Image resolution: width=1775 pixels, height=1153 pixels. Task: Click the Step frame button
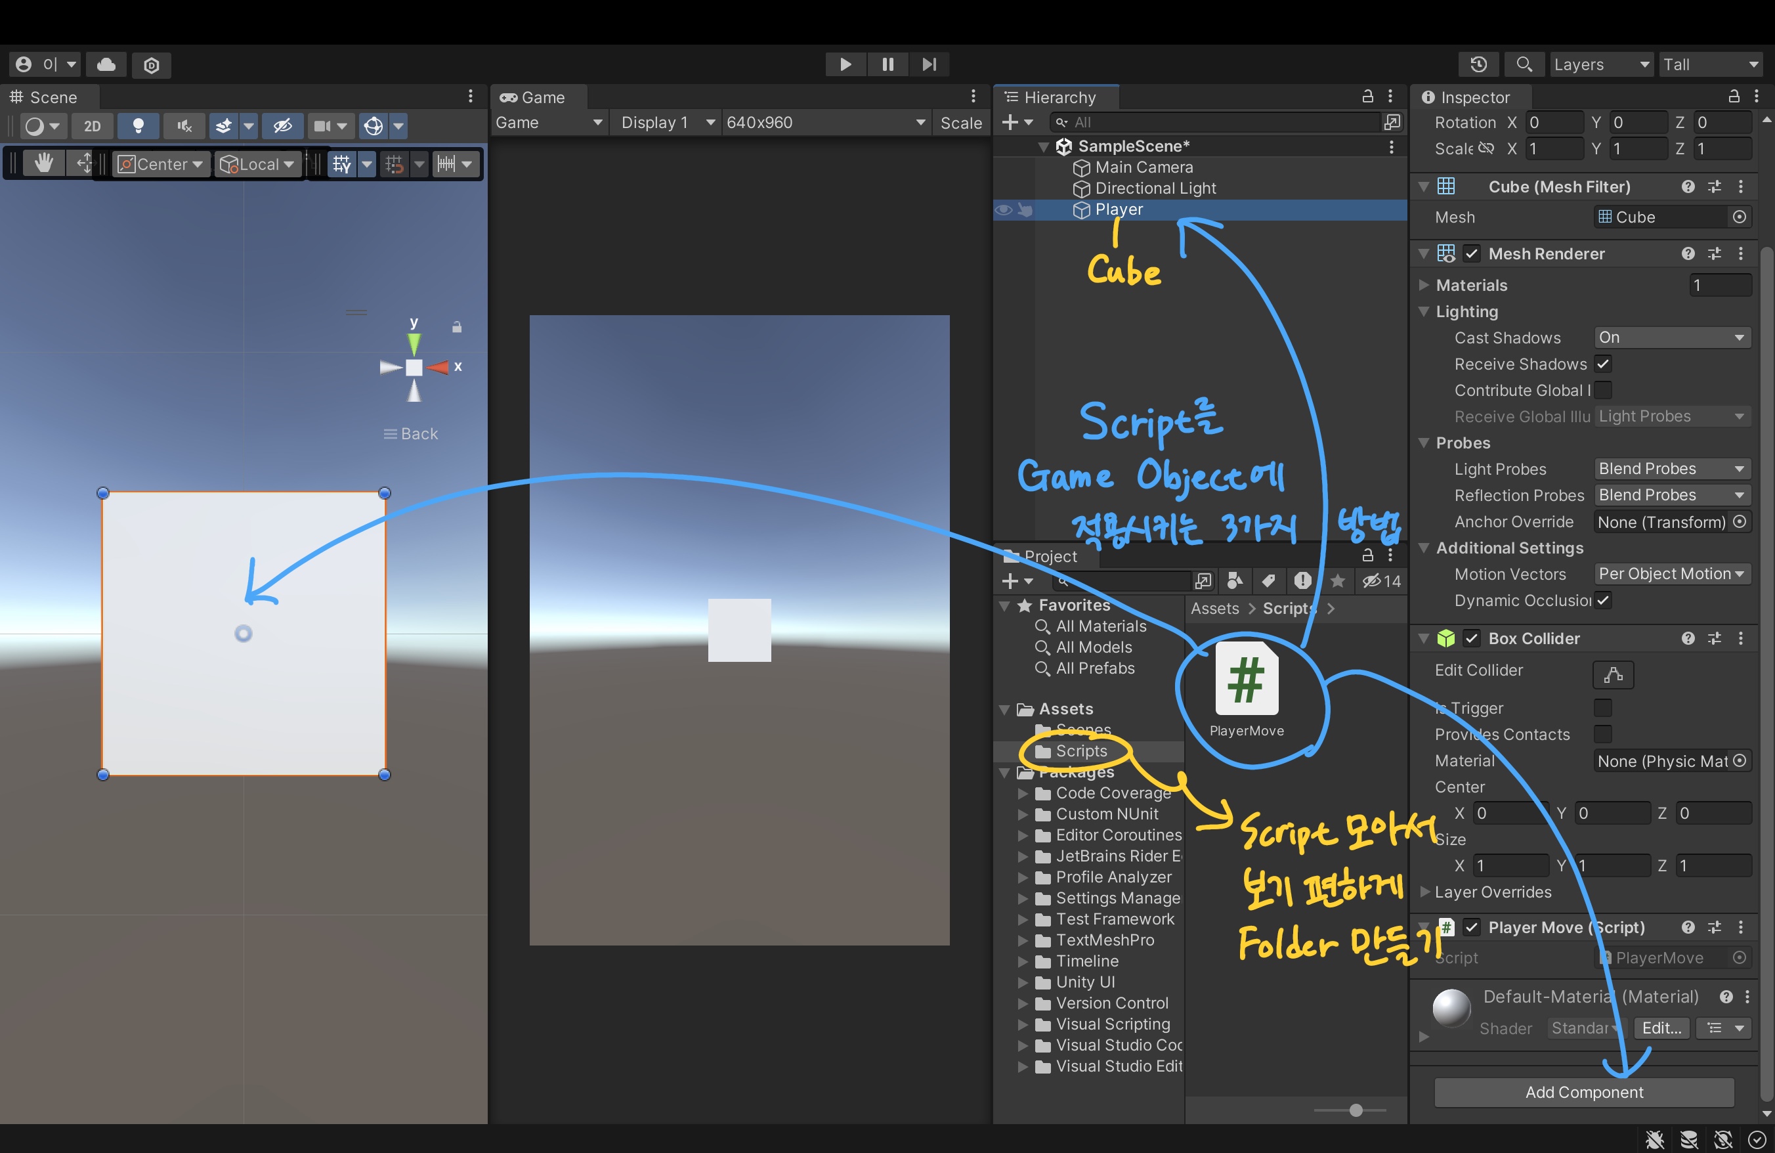[928, 64]
